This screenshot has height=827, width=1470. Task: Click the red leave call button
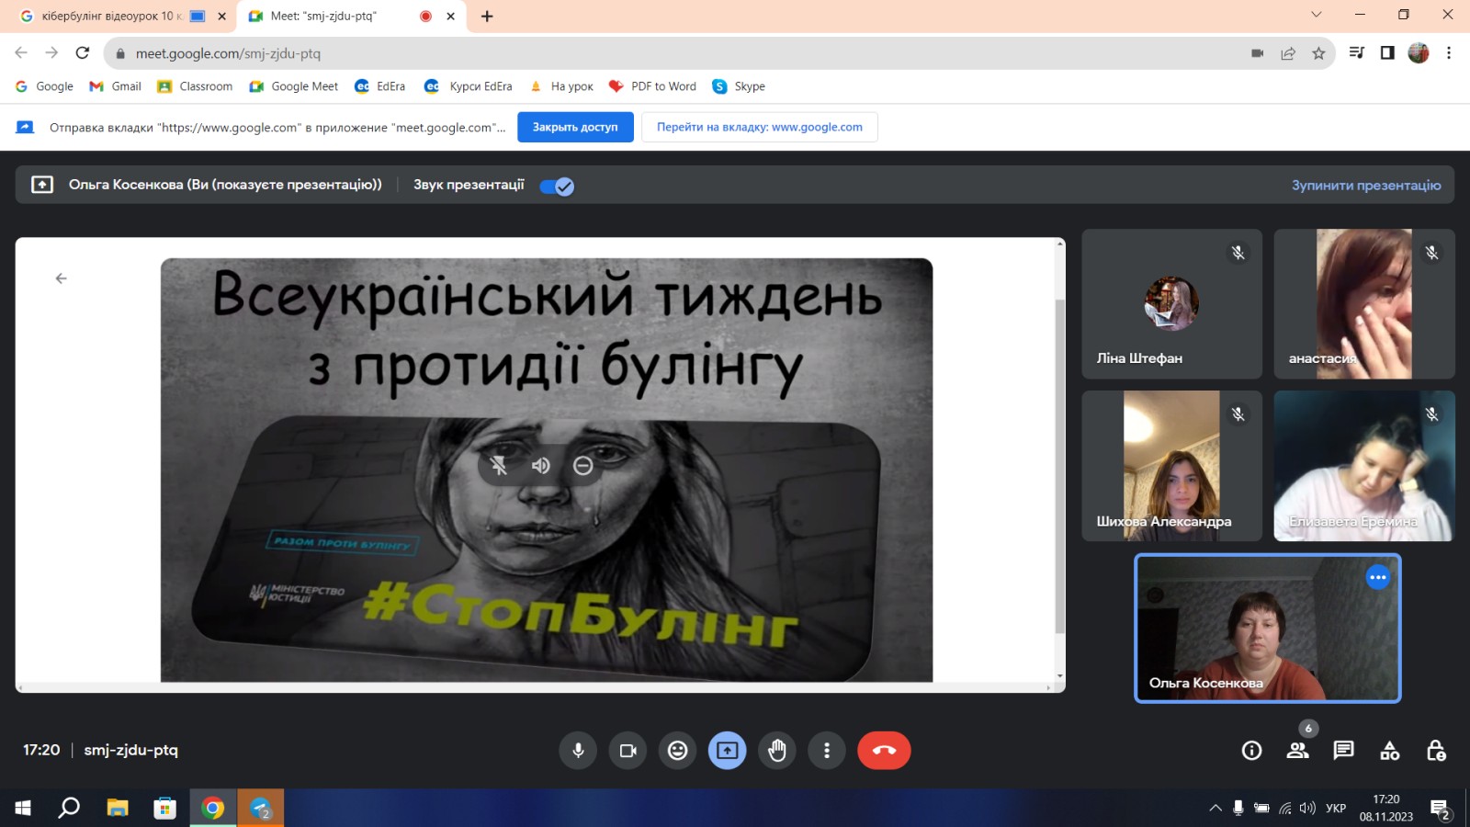coord(884,751)
